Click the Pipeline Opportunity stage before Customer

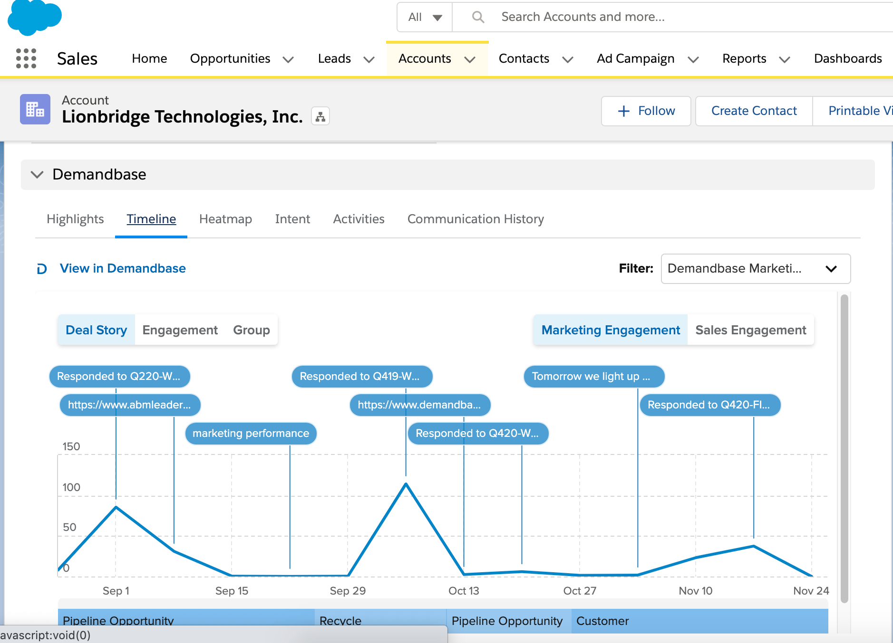click(x=509, y=621)
